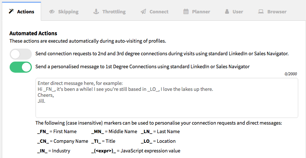The width and height of the screenshot is (306, 158).
Task: Open the User tab
Action: click(x=234, y=12)
